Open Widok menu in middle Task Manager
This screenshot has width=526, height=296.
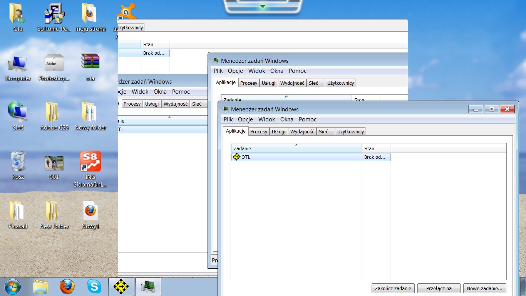point(257,71)
